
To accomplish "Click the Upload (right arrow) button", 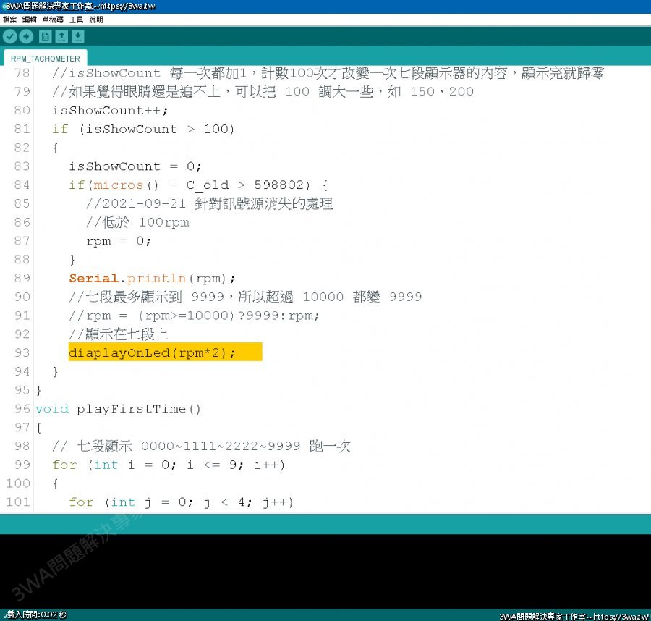I will tap(26, 36).
